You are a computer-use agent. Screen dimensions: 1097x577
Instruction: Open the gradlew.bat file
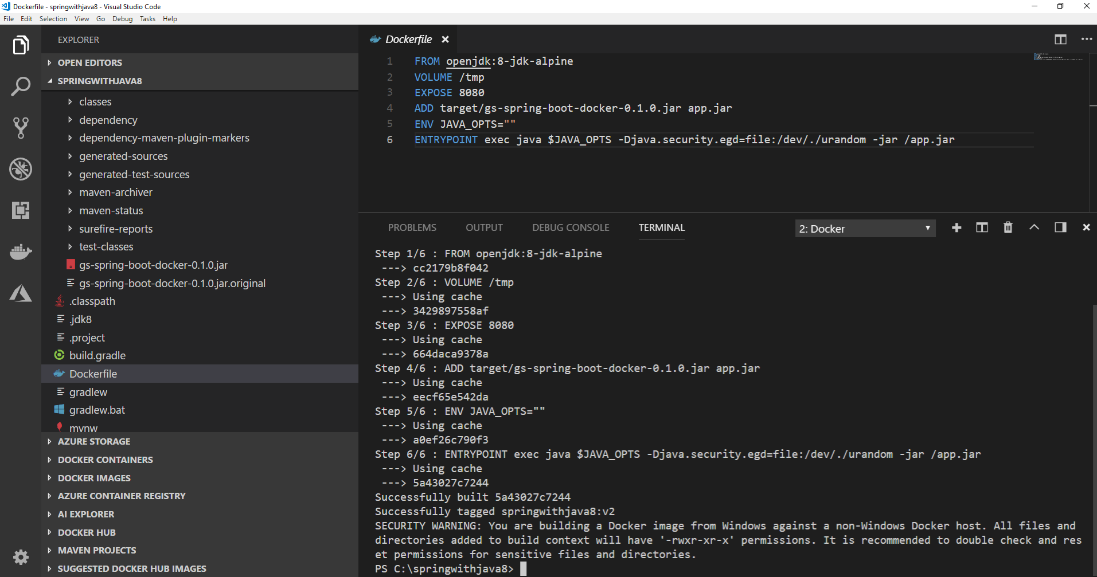(200, 410)
